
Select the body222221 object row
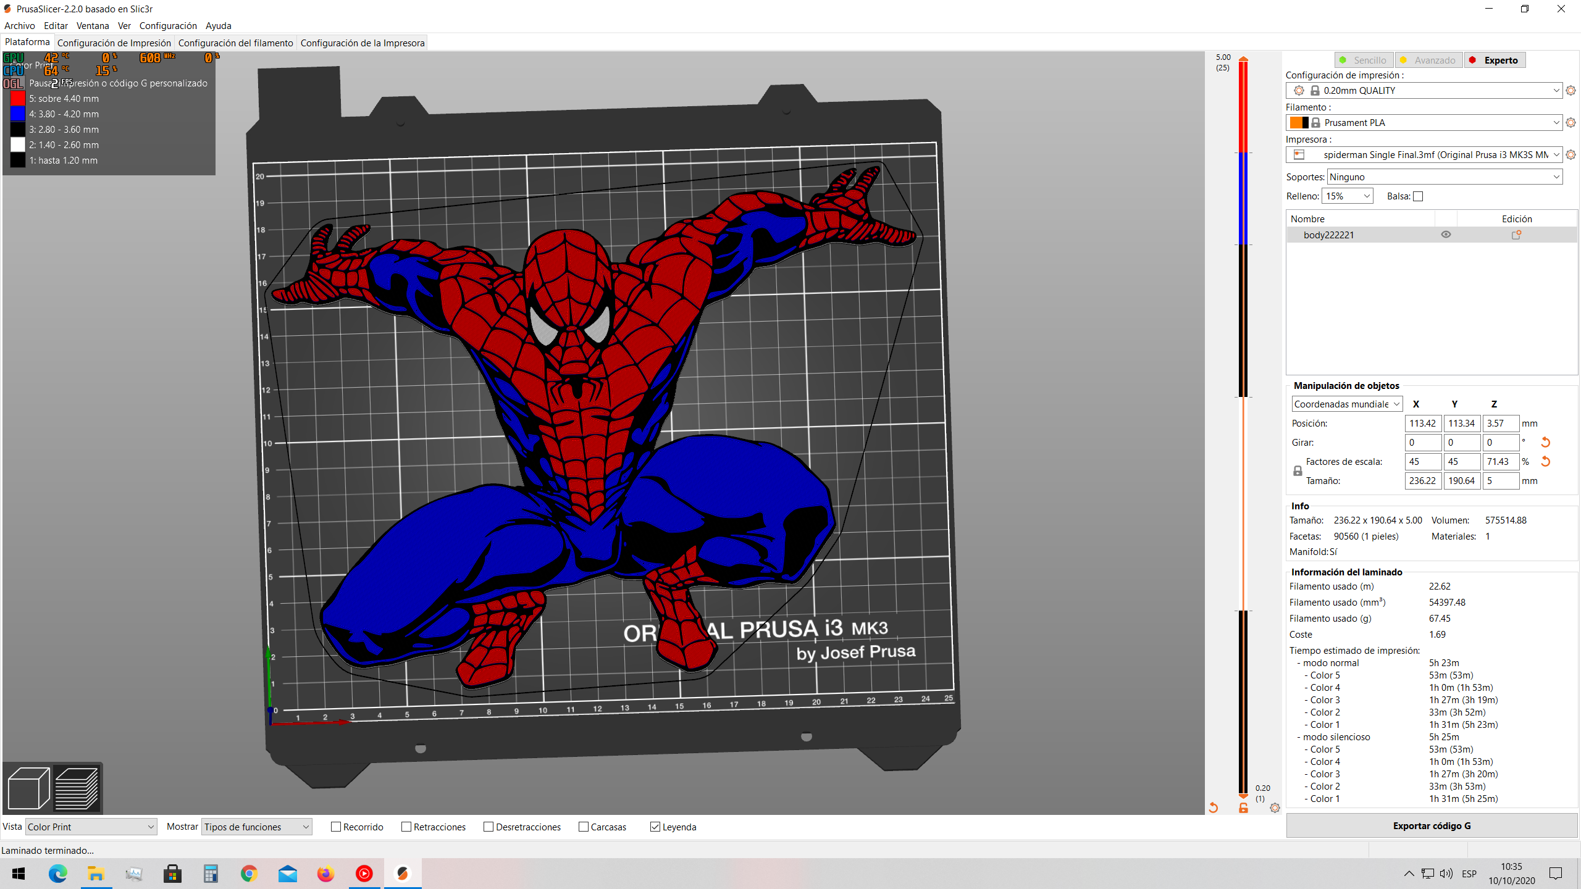pyautogui.click(x=1432, y=235)
